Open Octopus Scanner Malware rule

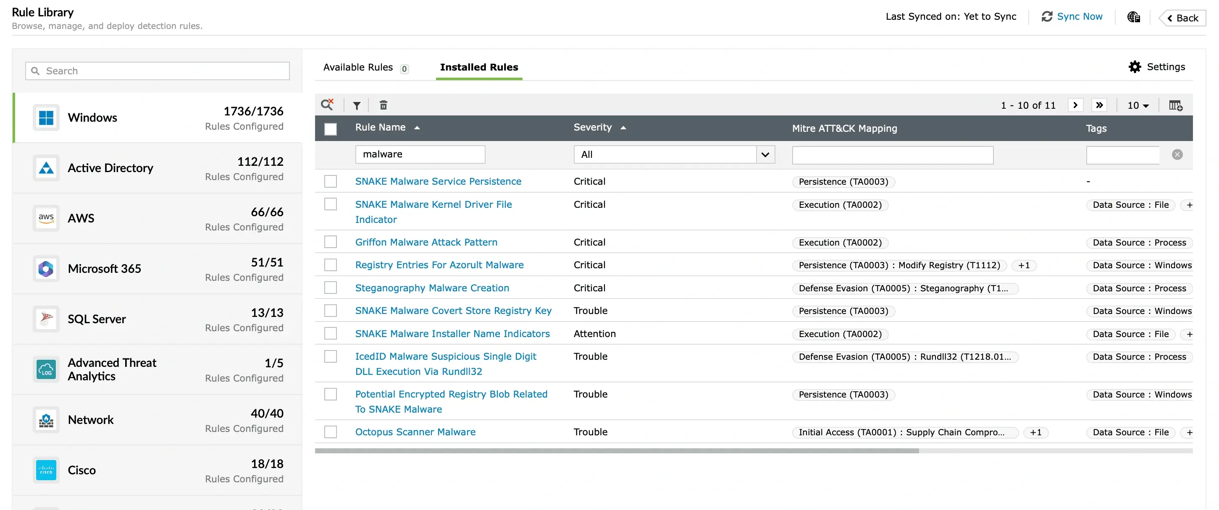click(x=415, y=432)
